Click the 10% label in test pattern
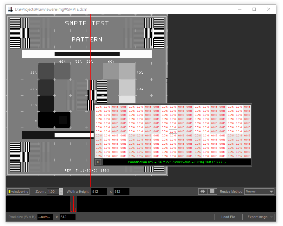Viewport: 283px width, 226px height. [x=33, y=105]
